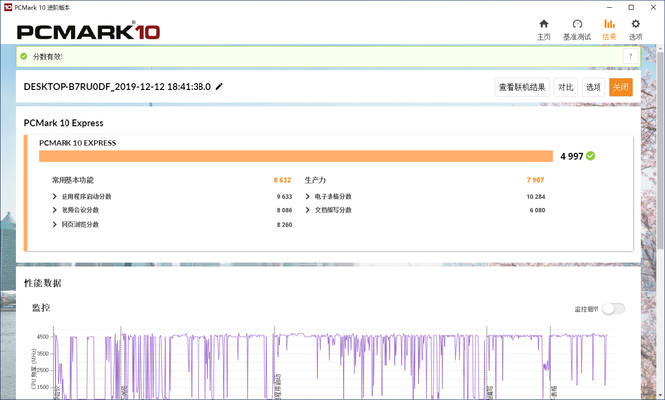The width and height of the screenshot is (665, 400).
Task: Click the value 8 086
Action: coord(284,210)
